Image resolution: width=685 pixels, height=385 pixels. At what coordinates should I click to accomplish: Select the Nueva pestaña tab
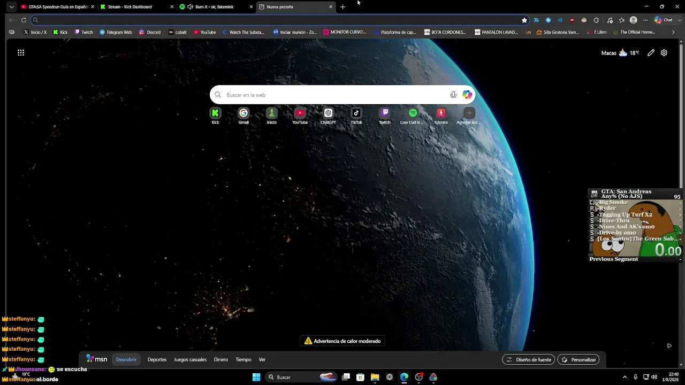[x=296, y=7]
